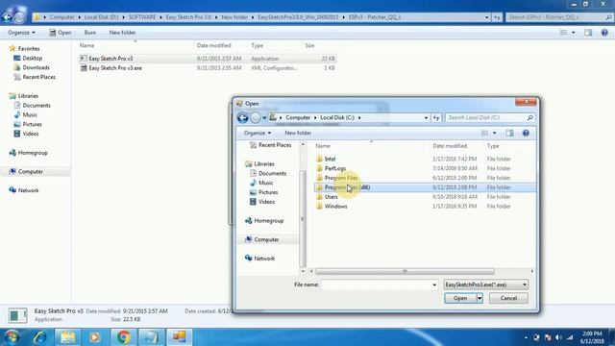The height and width of the screenshot is (346, 615).
Task: Launch Google Chrome from taskbar
Action: pyautogui.click(x=123, y=337)
